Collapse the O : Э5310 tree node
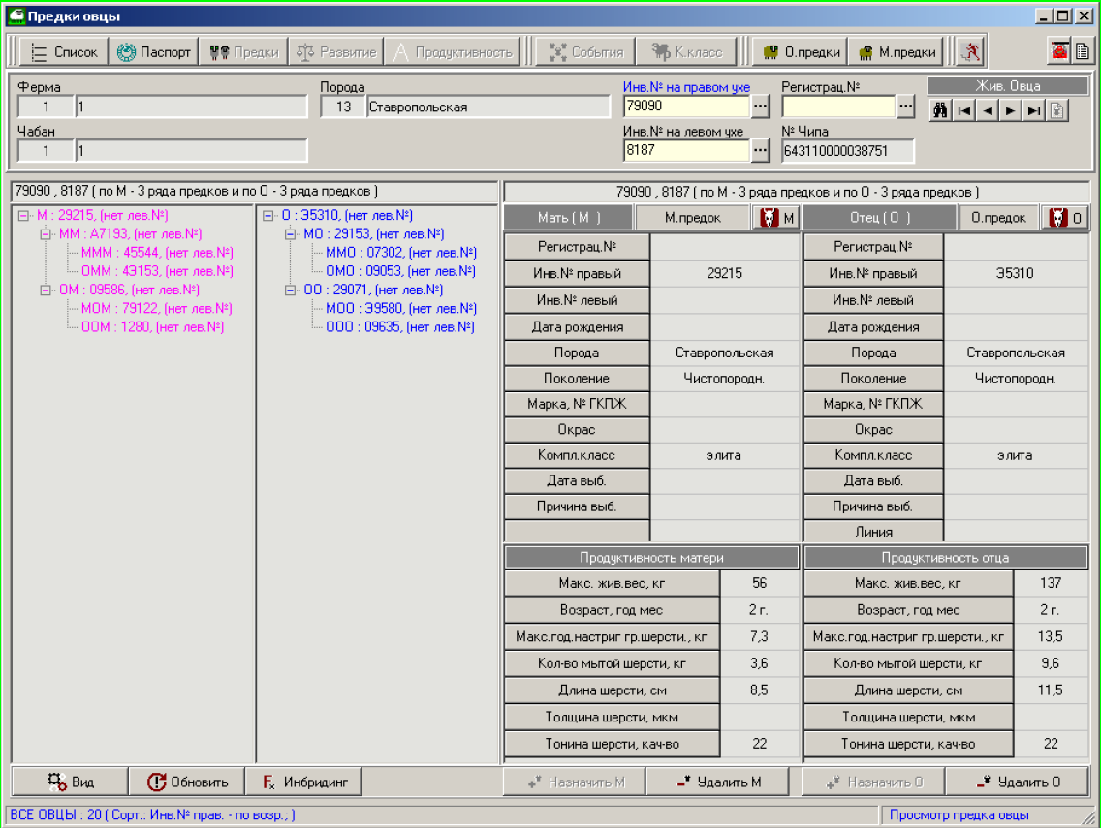This screenshot has height=828, width=1101. (268, 216)
